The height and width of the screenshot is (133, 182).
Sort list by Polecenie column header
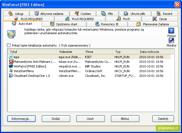70,52
